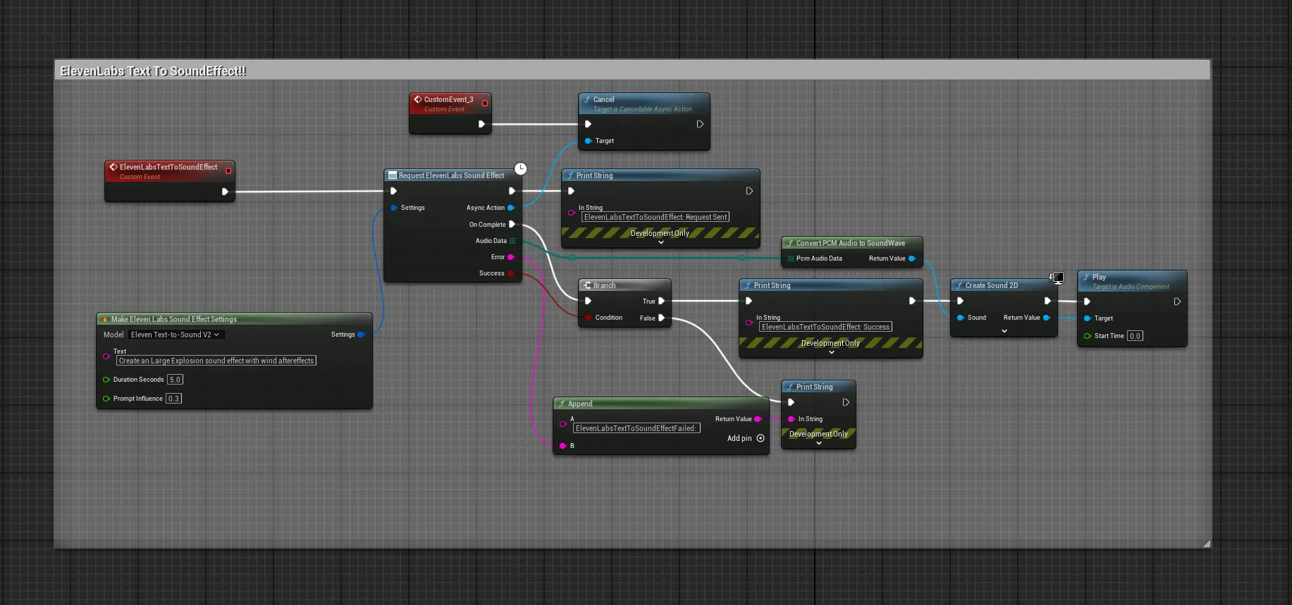
Task: Click the Error output pin
Action: click(x=511, y=257)
